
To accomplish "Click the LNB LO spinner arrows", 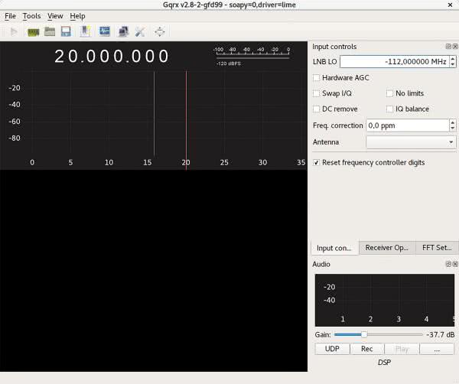I will click(452, 62).
